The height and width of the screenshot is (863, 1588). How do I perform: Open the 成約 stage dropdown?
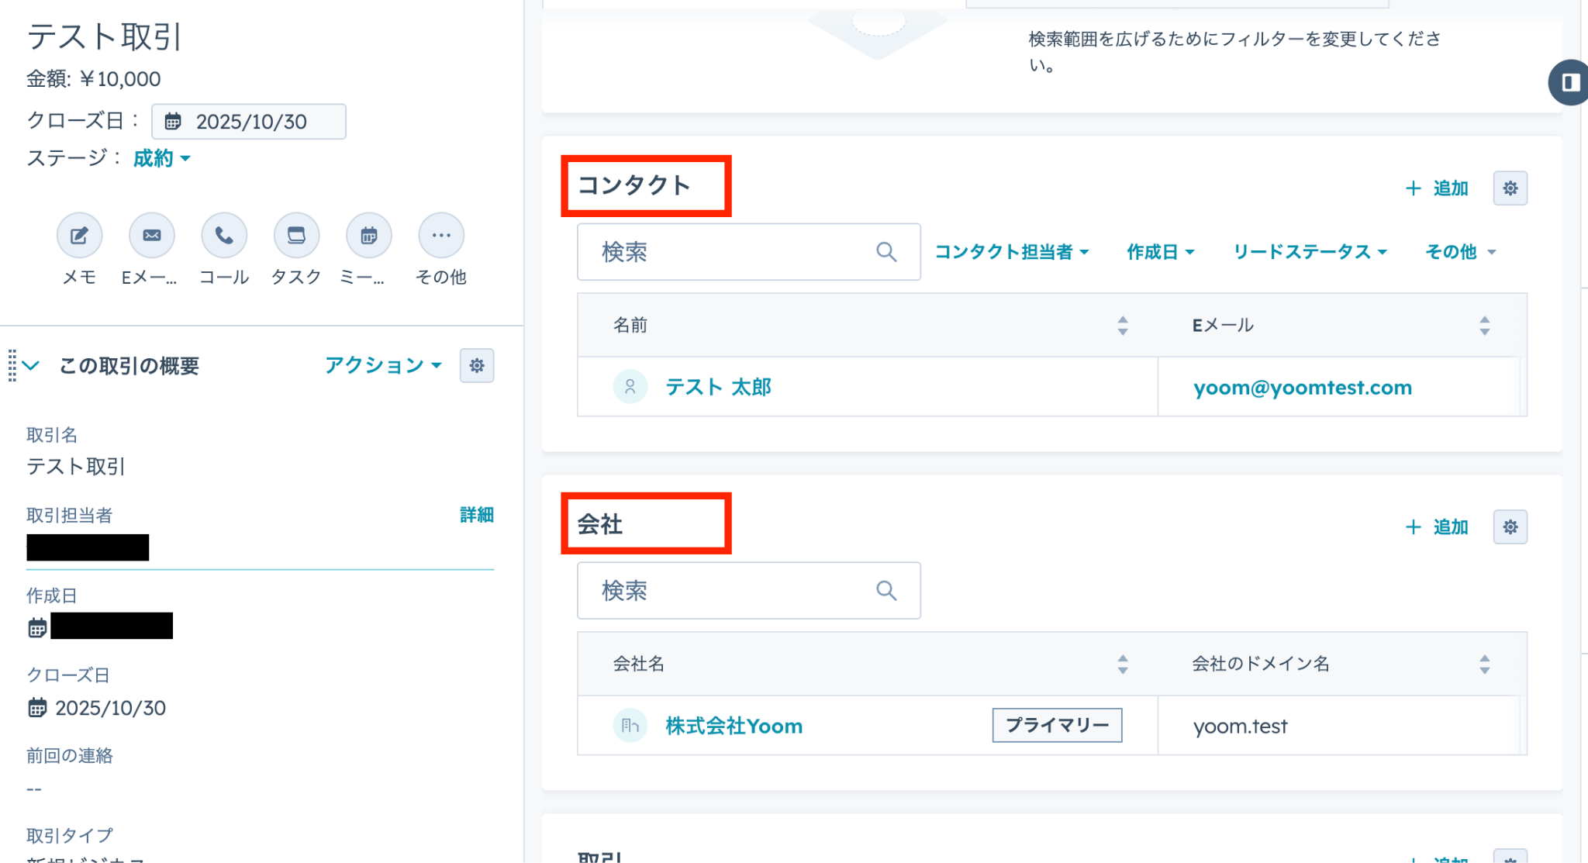point(161,158)
